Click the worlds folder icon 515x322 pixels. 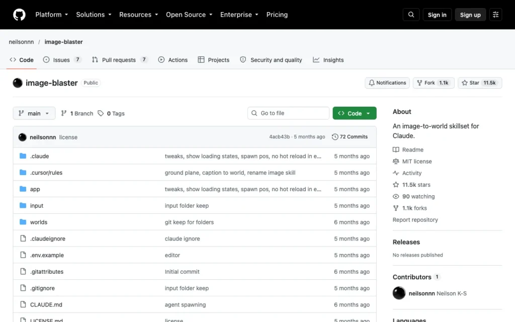tap(23, 222)
